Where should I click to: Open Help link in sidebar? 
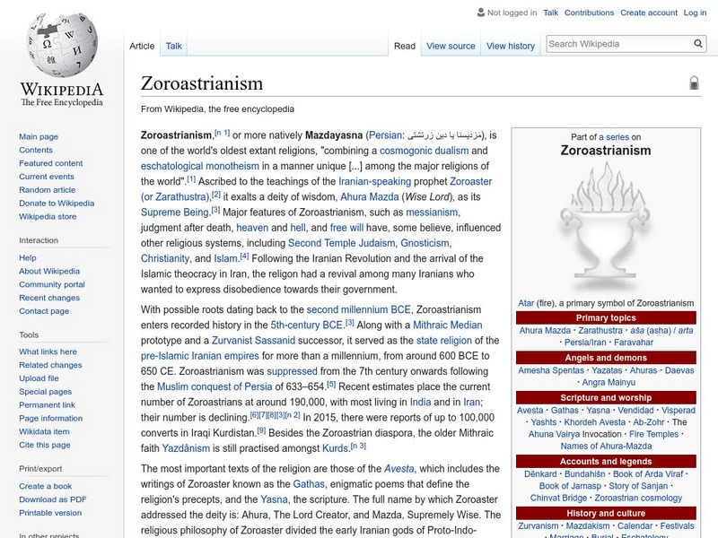(28, 257)
